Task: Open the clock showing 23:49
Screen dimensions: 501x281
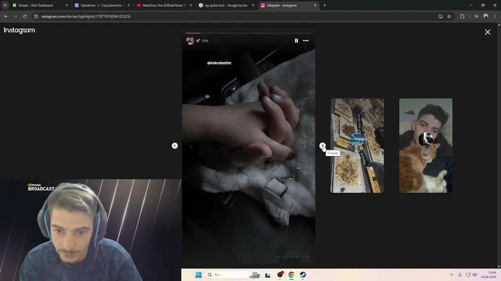Action: pyautogui.click(x=488, y=275)
